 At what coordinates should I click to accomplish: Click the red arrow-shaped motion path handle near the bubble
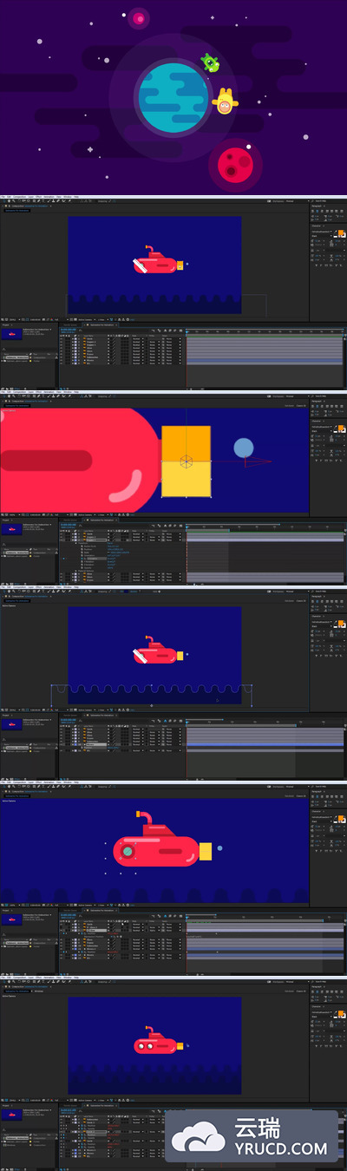[246, 462]
